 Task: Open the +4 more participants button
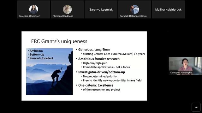pyautogui.click(x=196, y=107)
